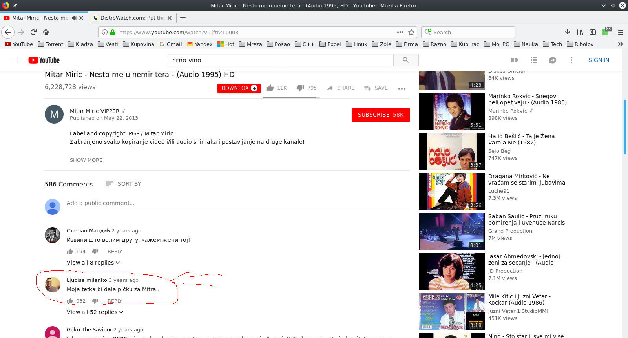Viewport: 628px width, 338px height.
Task: Share the video using SHARE button
Action: coord(341,88)
